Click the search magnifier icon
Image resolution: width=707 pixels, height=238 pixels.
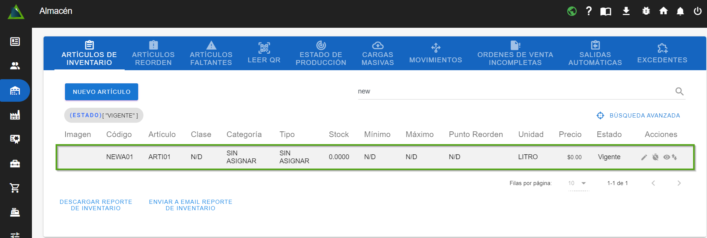[679, 91]
